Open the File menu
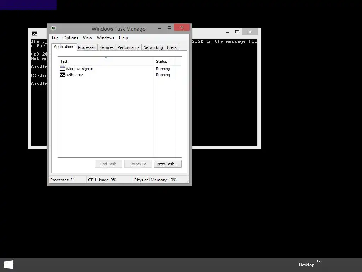The width and height of the screenshot is (362, 272). point(55,38)
